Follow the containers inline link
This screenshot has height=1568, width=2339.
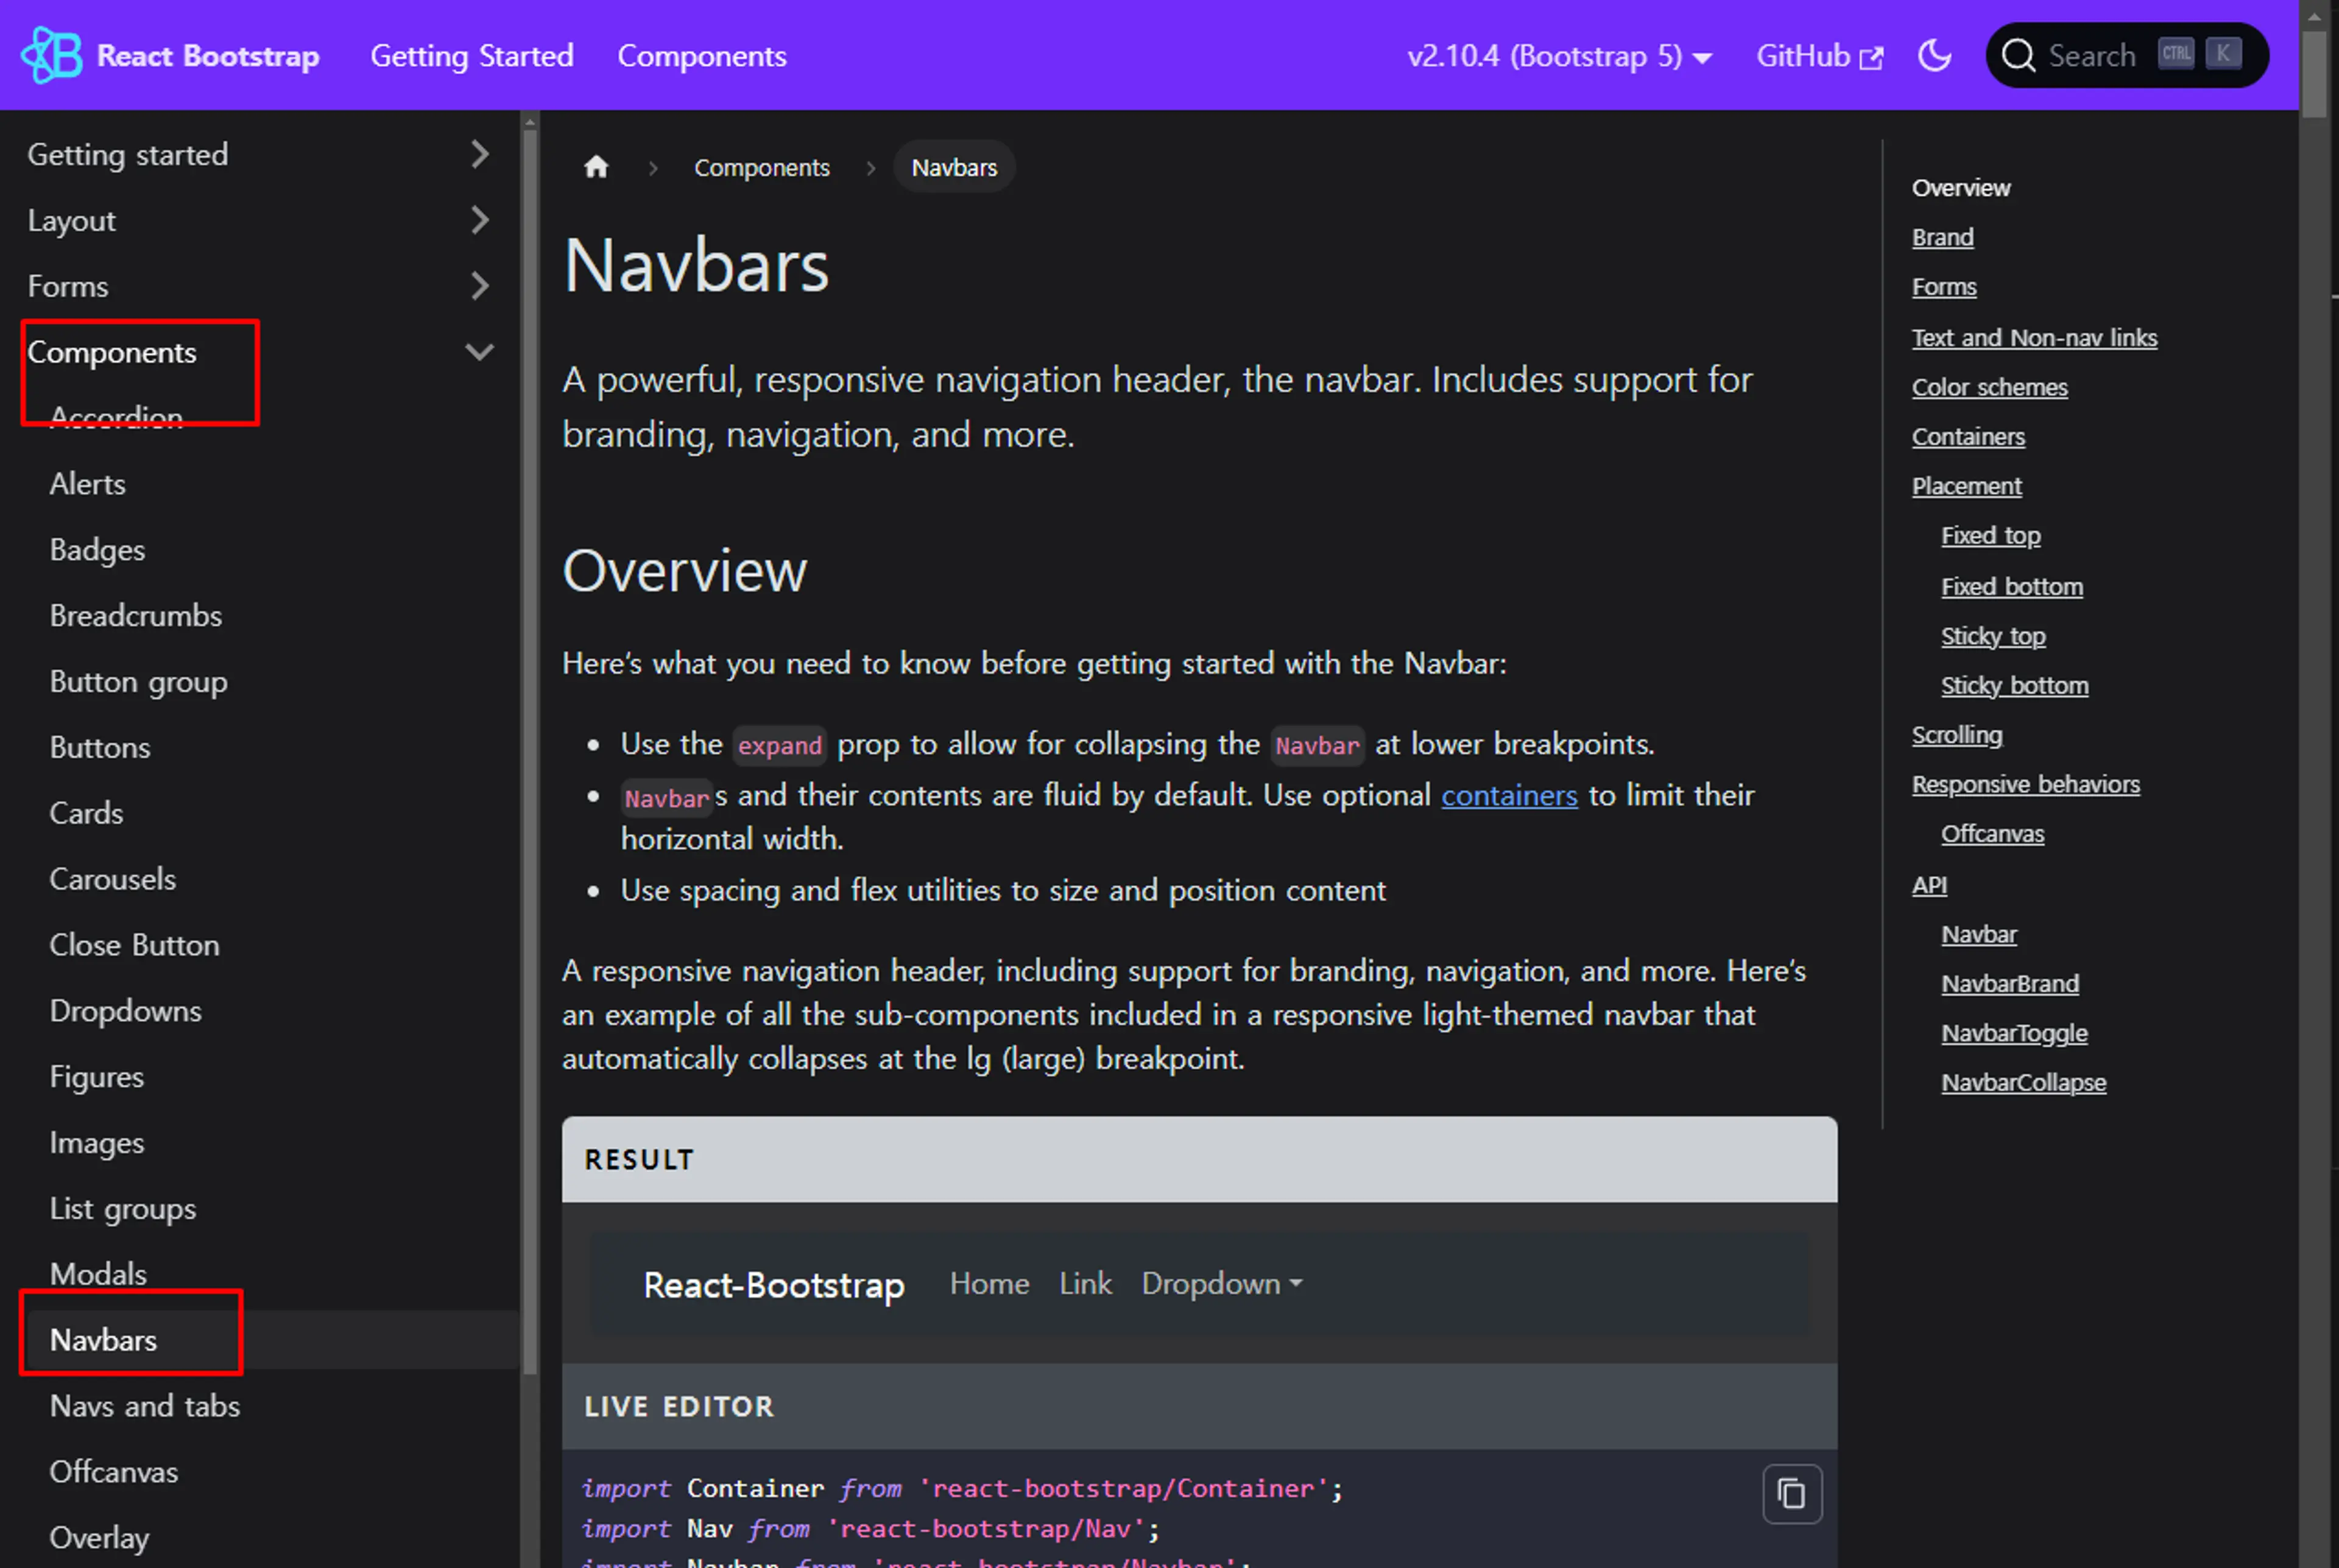1509,795
